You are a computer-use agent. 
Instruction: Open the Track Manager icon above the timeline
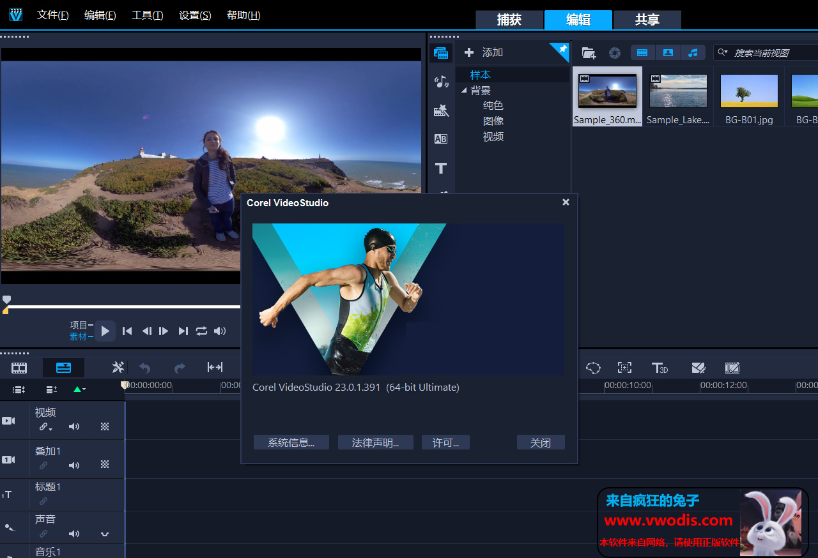coord(19,389)
